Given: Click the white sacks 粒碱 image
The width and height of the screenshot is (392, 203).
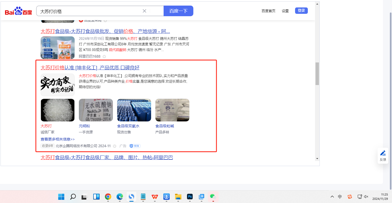Looking at the screenshot, I should click(172, 110).
